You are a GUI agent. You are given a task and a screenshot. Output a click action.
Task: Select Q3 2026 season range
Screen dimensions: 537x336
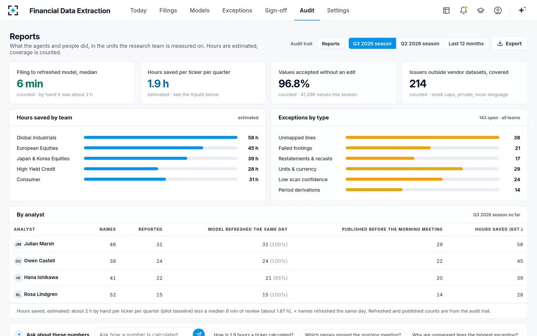(372, 44)
